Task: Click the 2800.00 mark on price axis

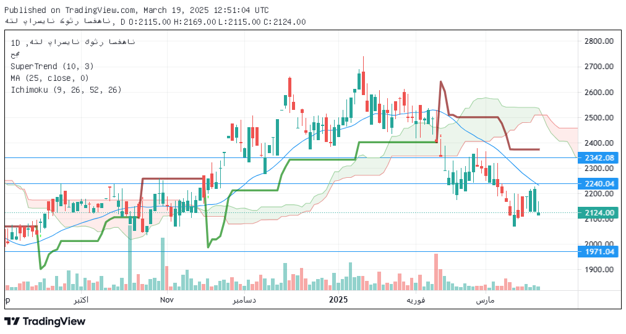Action: tap(598, 41)
